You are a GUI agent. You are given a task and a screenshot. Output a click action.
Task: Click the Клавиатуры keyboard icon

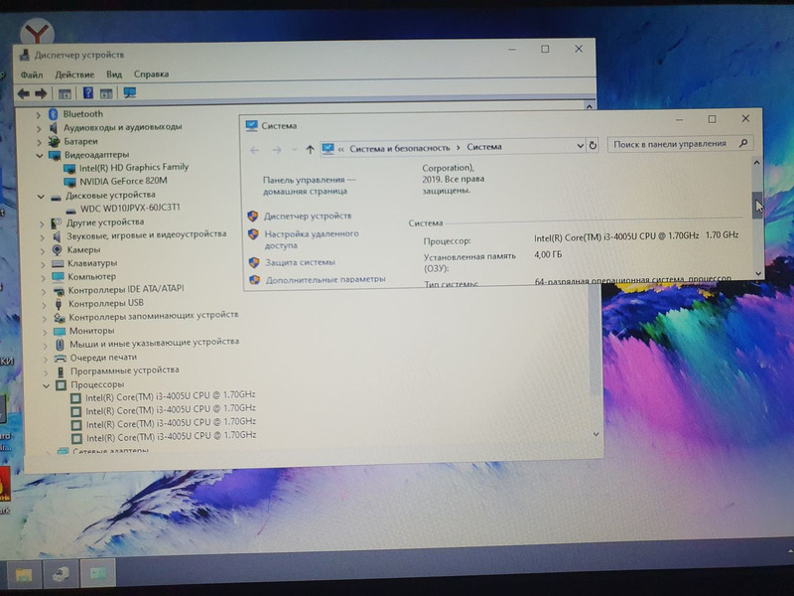(58, 263)
